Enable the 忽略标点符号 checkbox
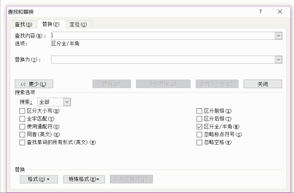The image size is (294, 193). 199,134
